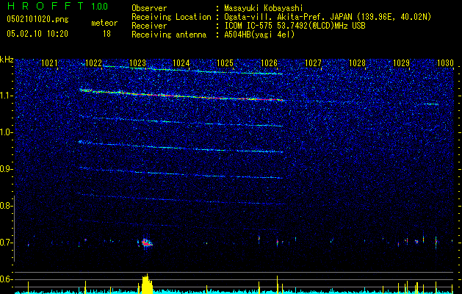Click time marker 1022
The width and height of the screenshot is (462, 294).
pyautogui.click(x=93, y=63)
